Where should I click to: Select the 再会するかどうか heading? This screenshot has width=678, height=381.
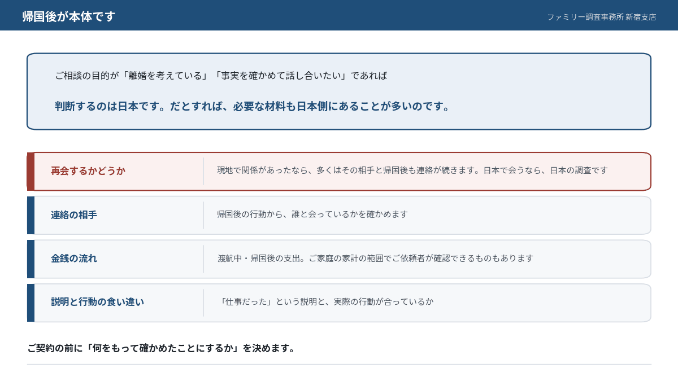[88, 171]
